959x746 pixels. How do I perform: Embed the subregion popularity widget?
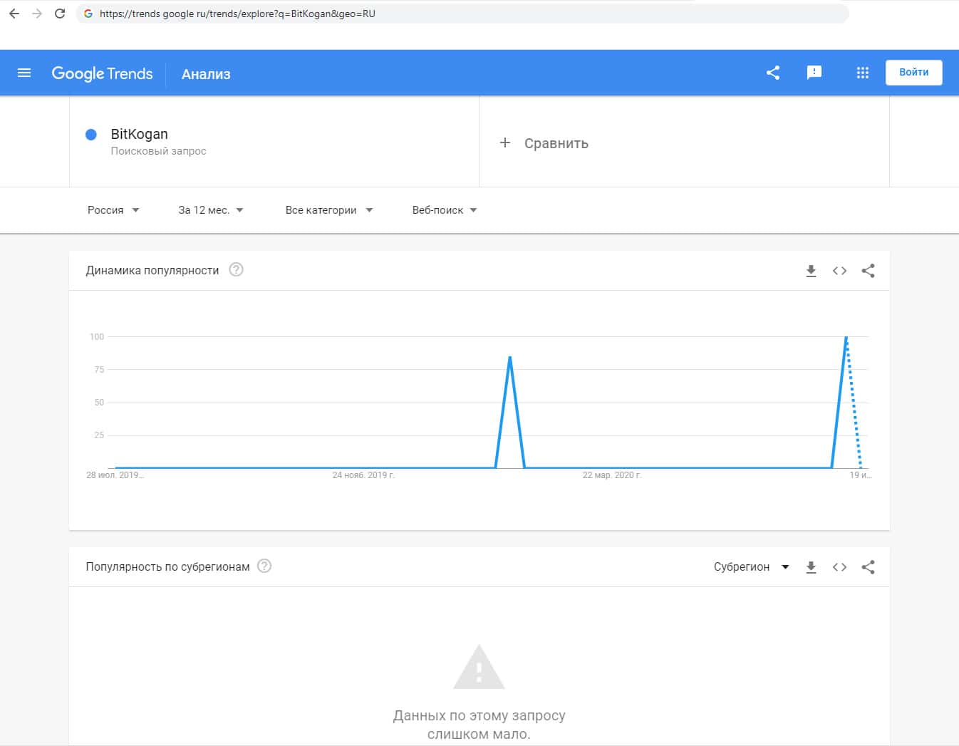coord(839,567)
